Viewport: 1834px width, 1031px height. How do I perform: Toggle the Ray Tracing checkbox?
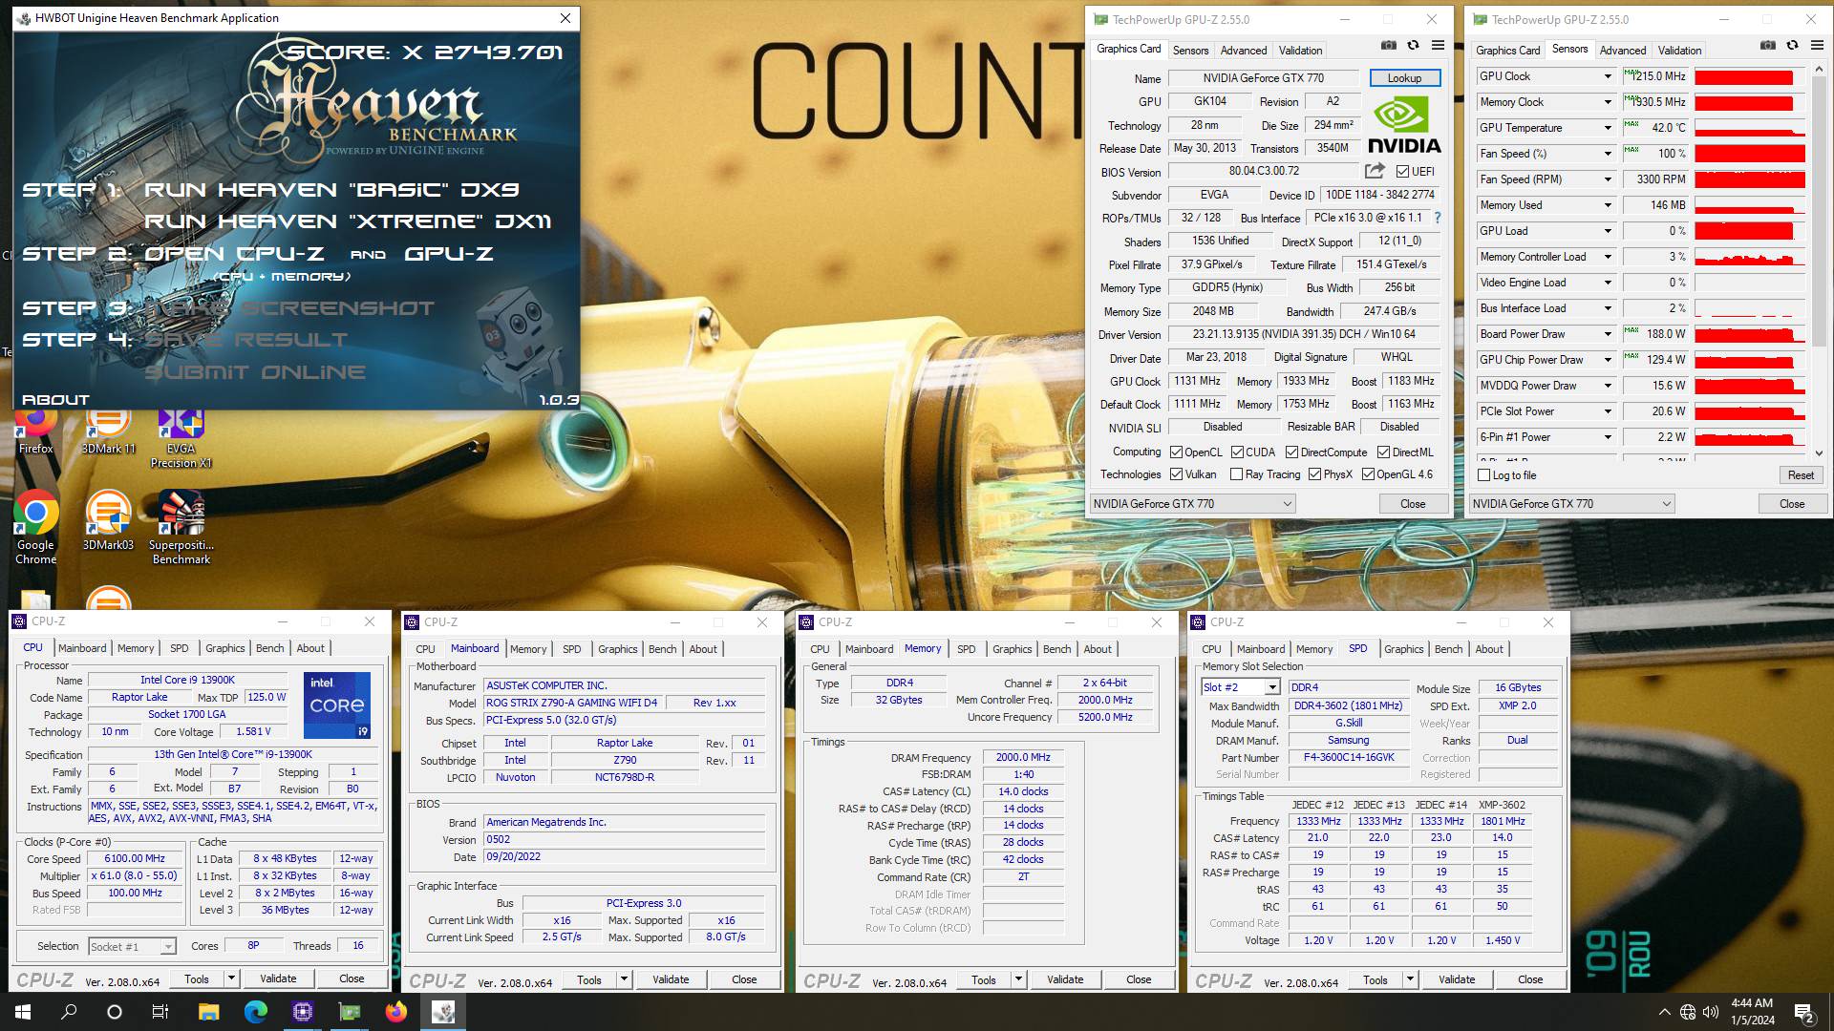point(1237,474)
